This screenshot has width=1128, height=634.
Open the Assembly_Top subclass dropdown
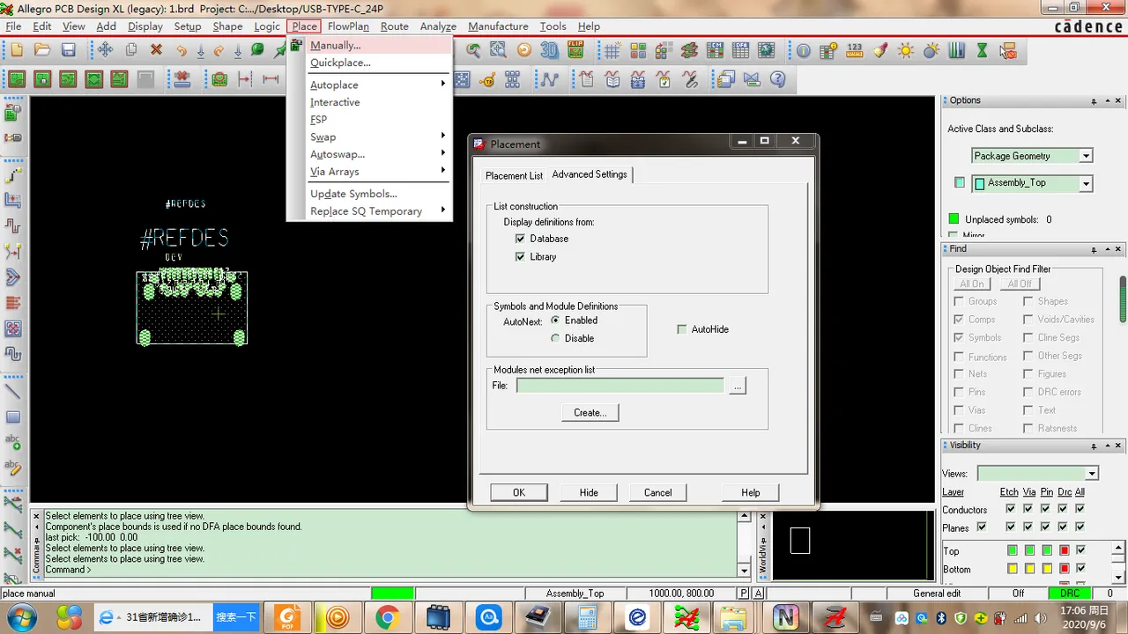[1086, 183]
